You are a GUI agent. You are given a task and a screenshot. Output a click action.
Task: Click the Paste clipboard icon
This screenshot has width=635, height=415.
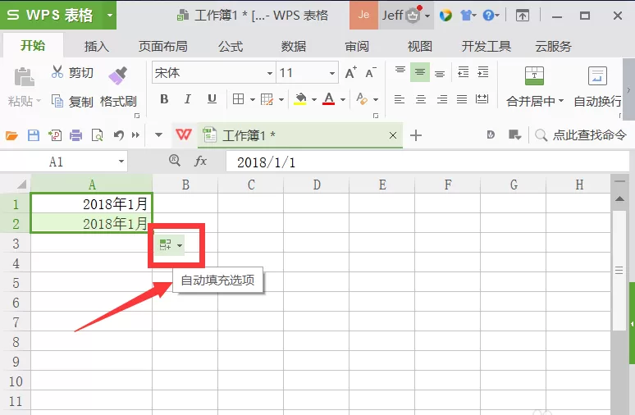[25, 77]
